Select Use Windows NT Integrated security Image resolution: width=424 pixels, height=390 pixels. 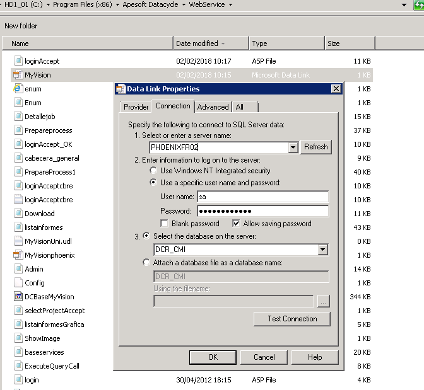[x=153, y=171]
